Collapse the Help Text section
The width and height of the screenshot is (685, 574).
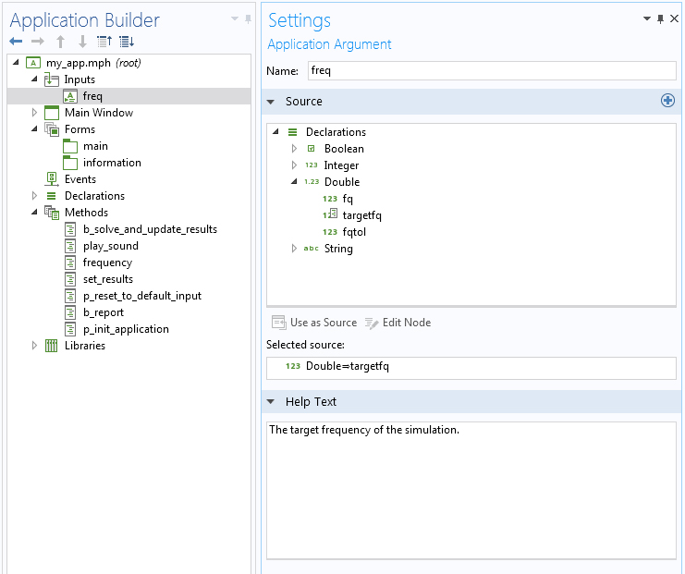click(x=271, y=401)
